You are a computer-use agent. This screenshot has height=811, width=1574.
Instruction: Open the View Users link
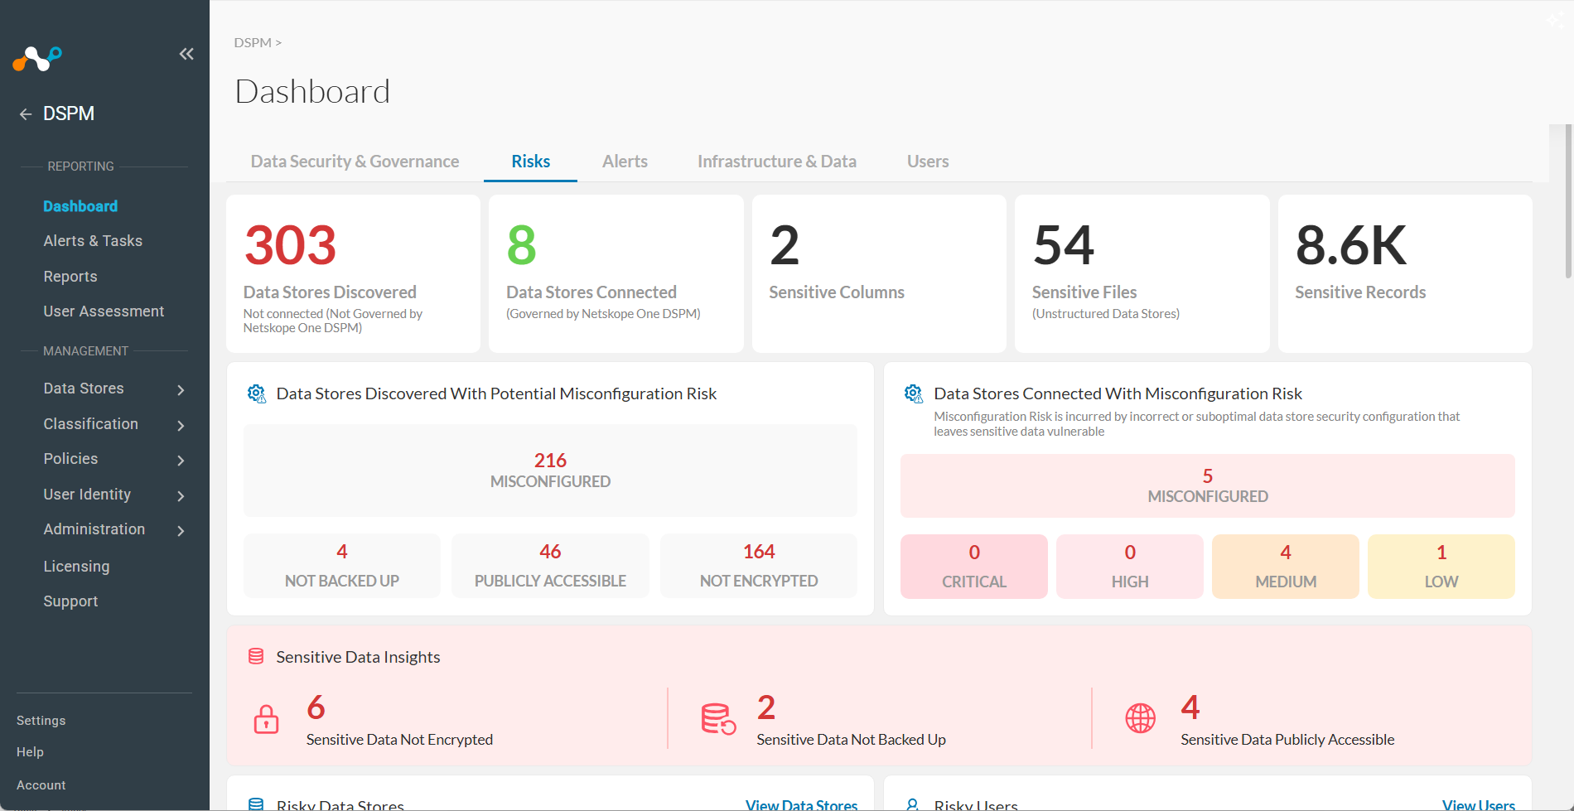(x=1478, y=804)
